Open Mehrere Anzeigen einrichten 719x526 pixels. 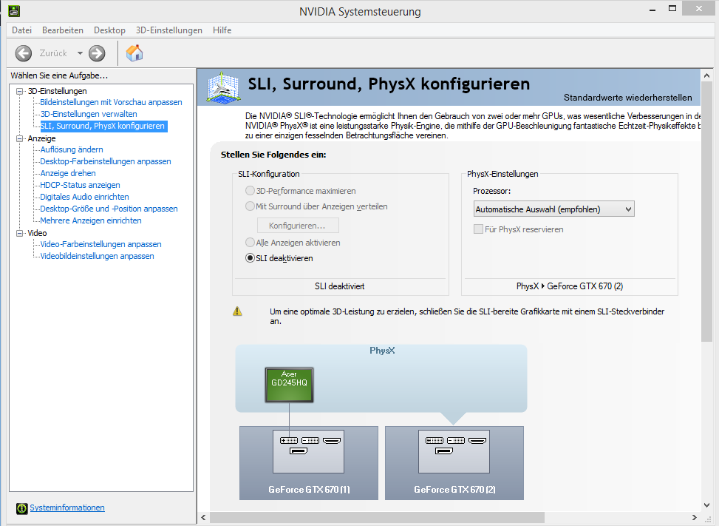[x=91, y=220]
